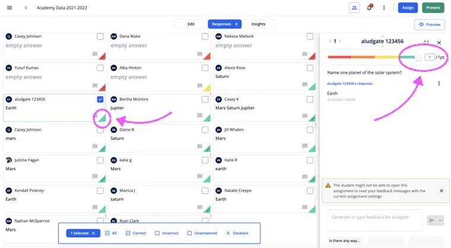Click the feedback text field for aludgate
Viewport: 451px width, 248px height.
tap(375, 220)
